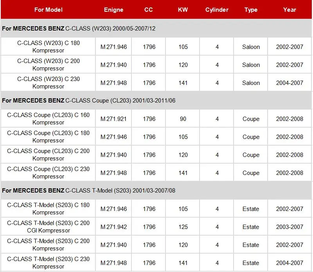Click the 90 KW value cell

coord(183,119)
